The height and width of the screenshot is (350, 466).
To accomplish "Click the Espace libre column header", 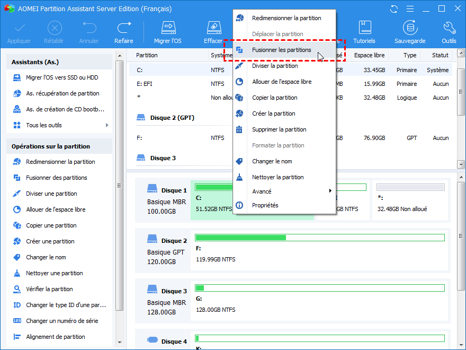I will (x=370, y=55).
